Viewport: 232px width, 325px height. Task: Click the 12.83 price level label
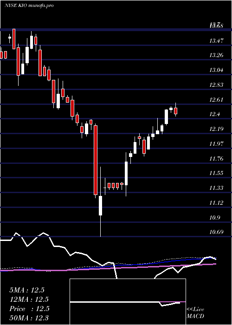[x=216, y=85]
